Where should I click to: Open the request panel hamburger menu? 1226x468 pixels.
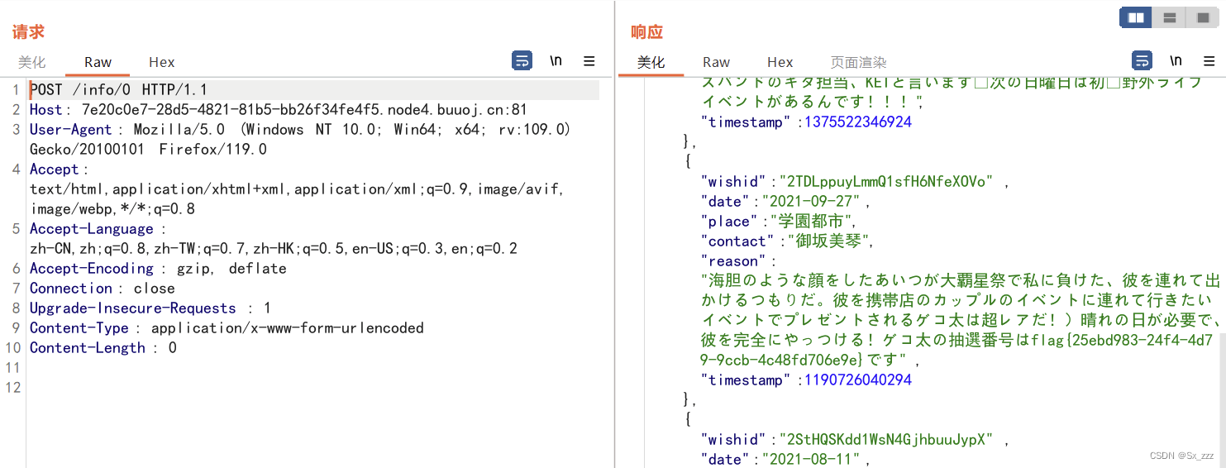[x=589, y=60]
